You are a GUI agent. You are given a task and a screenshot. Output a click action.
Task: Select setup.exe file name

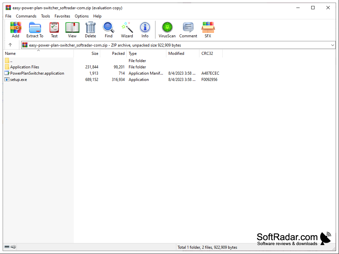[19, 80]
